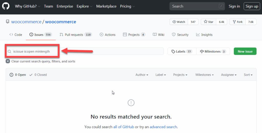262x133 pixels.
Task: Show 0 Open issues filter
Action: pos(18,75)
